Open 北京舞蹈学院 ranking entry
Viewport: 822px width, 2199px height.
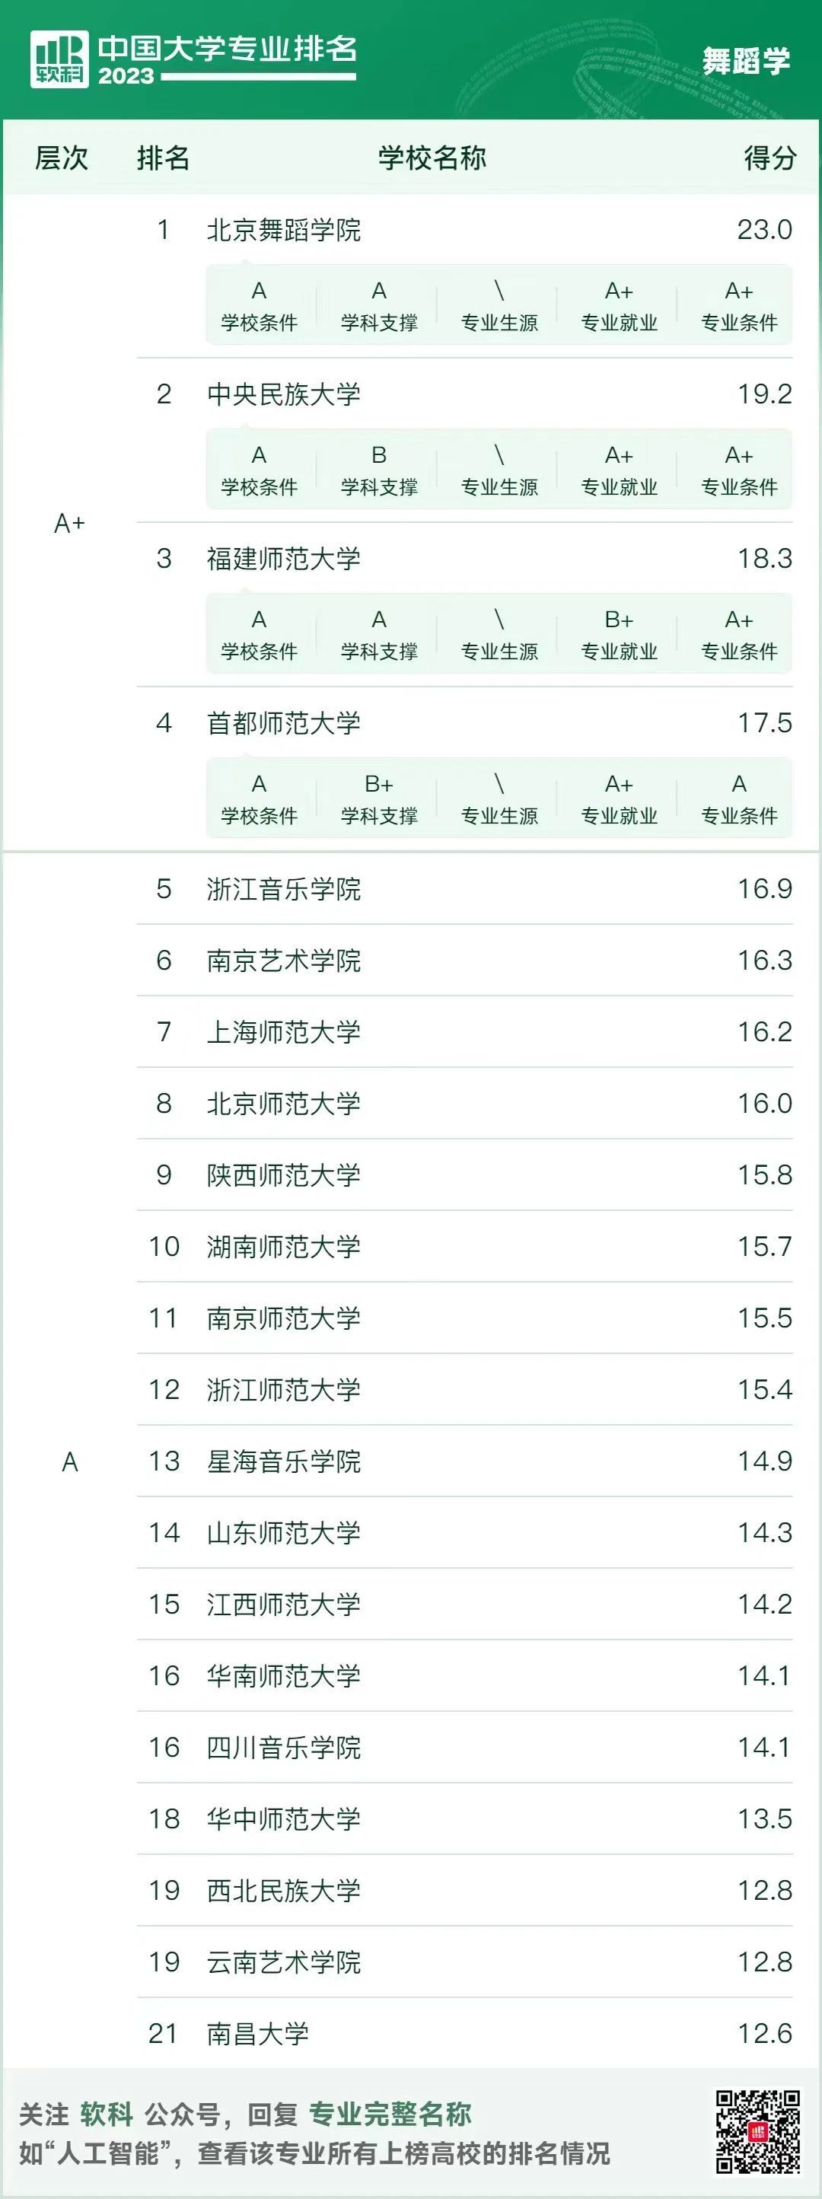click(283, 230)
